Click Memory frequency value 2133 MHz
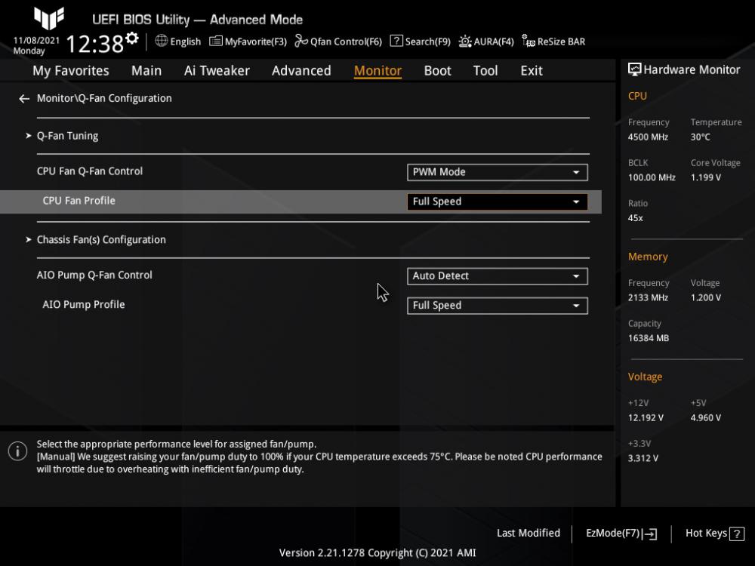The image size is (755, 566). tap(648, 298)
